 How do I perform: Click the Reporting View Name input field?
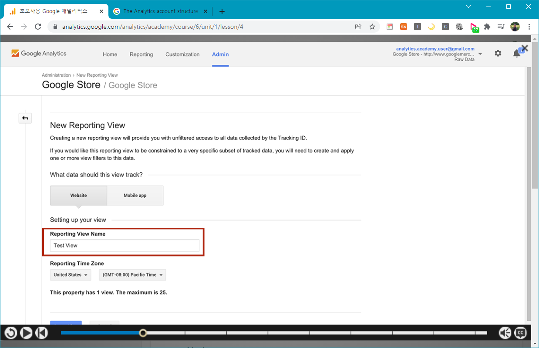[125, 245]
